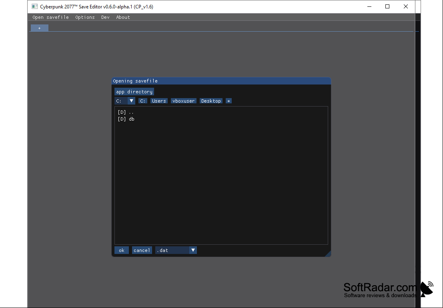Click cancel in Opening savefile dialog
This screenshot has height=308, width=443.
click(142, 250)
